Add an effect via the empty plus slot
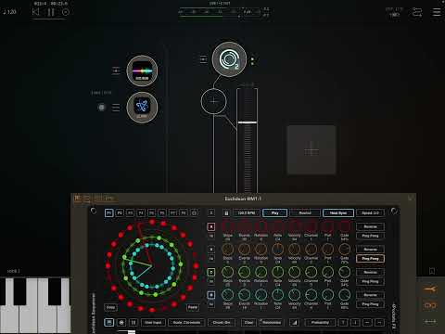The width and height of the screenshot is (445, 334). (213, 101)
